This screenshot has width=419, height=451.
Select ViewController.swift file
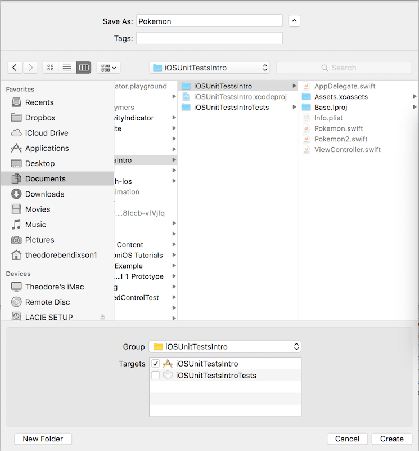358,150
